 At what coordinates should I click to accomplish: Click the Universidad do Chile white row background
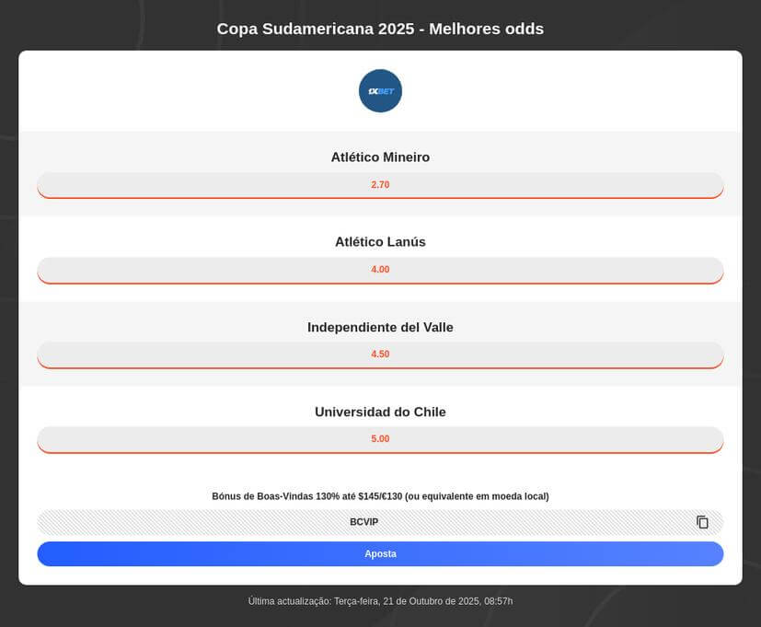pos(138,403)
